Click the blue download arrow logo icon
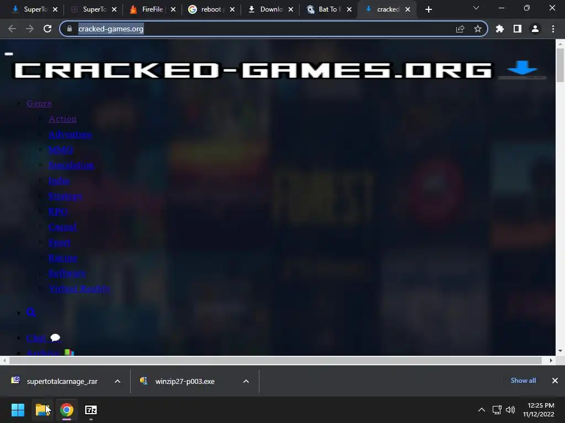 click(x=522, y=69)
